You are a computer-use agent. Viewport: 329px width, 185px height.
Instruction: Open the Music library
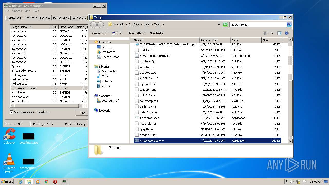pos(105,76)
